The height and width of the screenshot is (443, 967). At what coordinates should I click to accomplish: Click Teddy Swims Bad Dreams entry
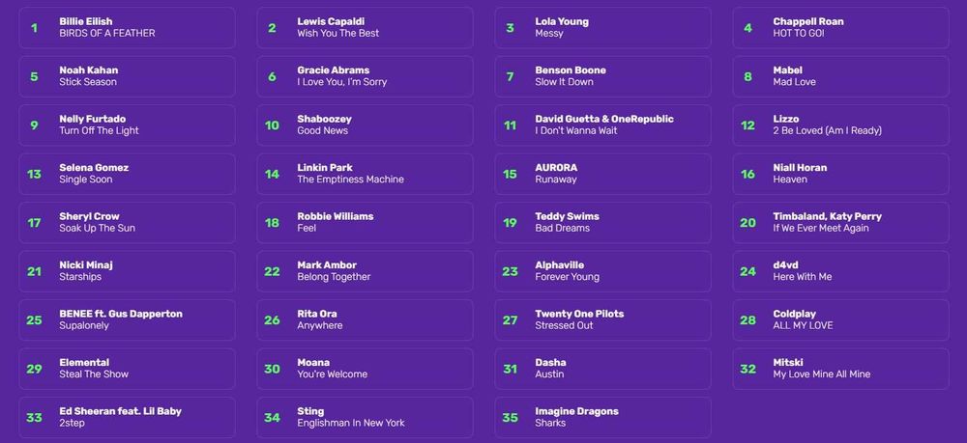[602, 223]
